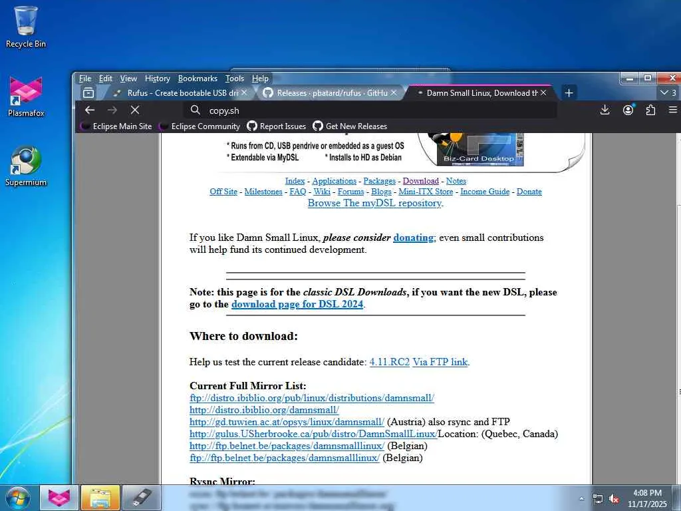The height and width of the screenshot is (511, 681).
Task: Open the gd.tuwien.ac.at mirror link
Action: pyautogui.click(x=287, y=422)
